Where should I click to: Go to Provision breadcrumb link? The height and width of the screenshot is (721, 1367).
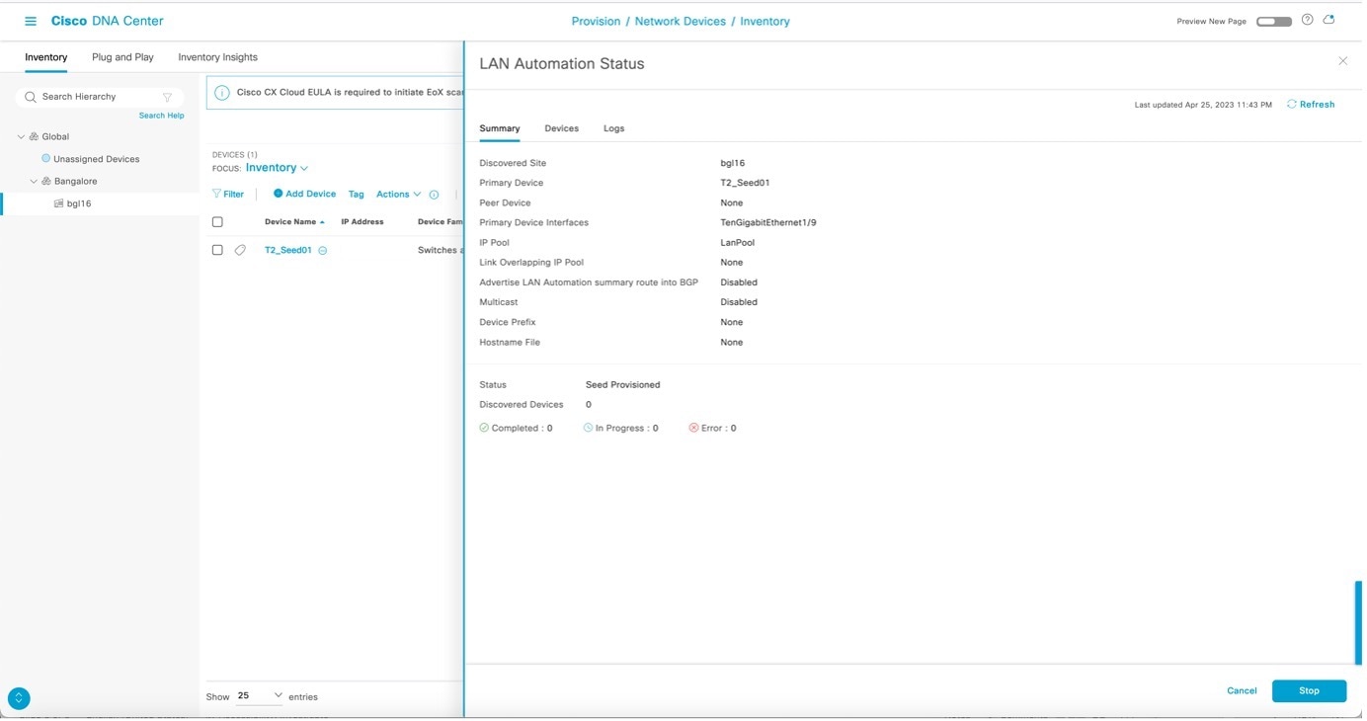pos(596,21)
